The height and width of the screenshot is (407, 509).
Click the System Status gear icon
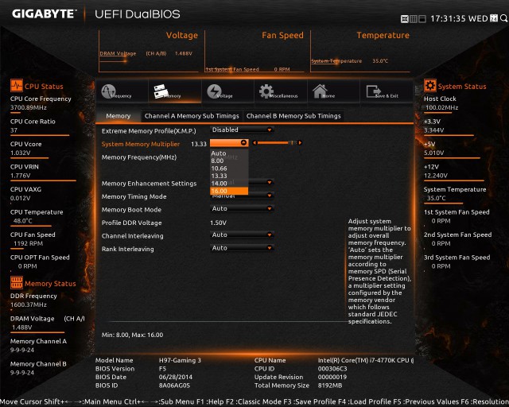click(430, 86)
